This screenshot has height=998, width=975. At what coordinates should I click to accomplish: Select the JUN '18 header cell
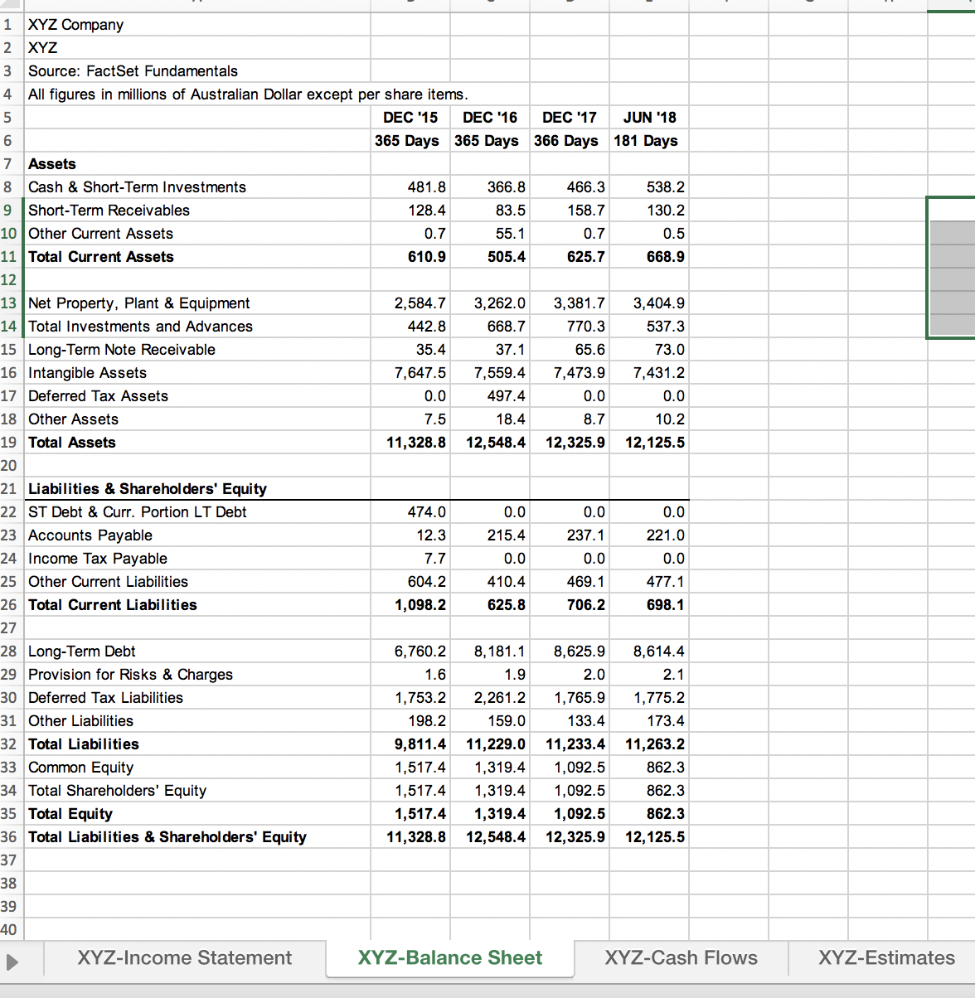[648, 117]
